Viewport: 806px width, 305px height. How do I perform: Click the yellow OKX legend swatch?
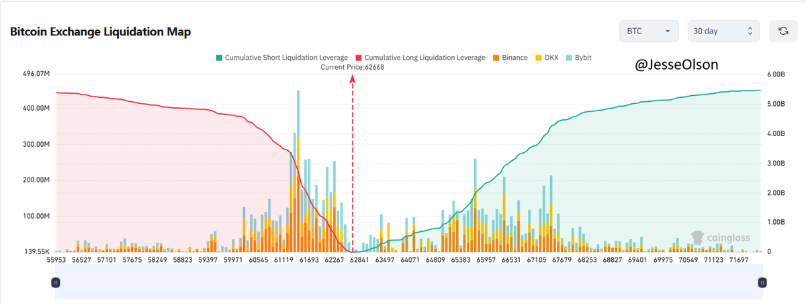(x=537, y=58)
